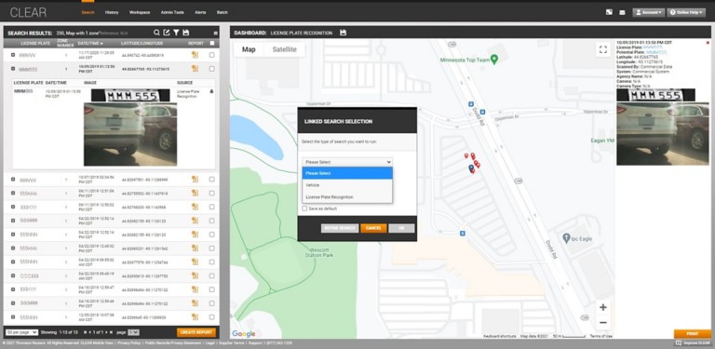The height and width of the screenshot is (349, 715).
Task: Open report icon for 999VVV 10/07/2019 row
Action: [x=195, y=179]
